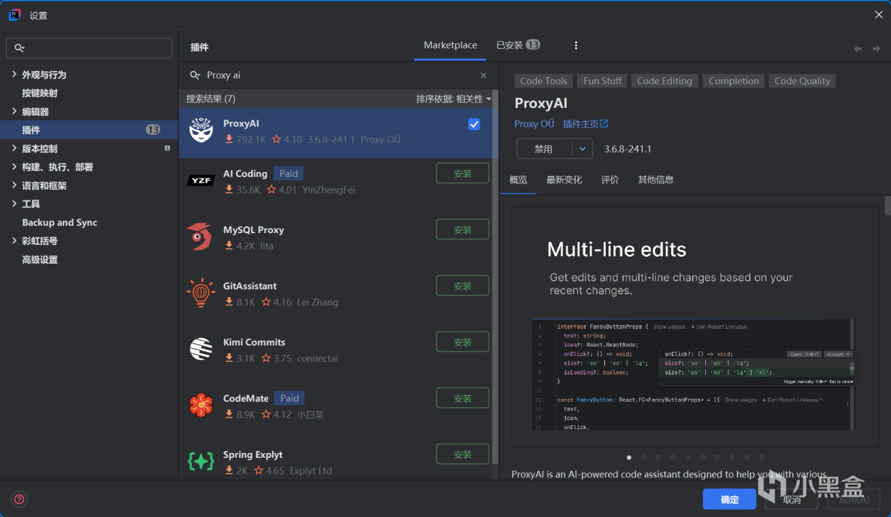Expand the 彩虹括号 settings node

(x=15, y=241)
